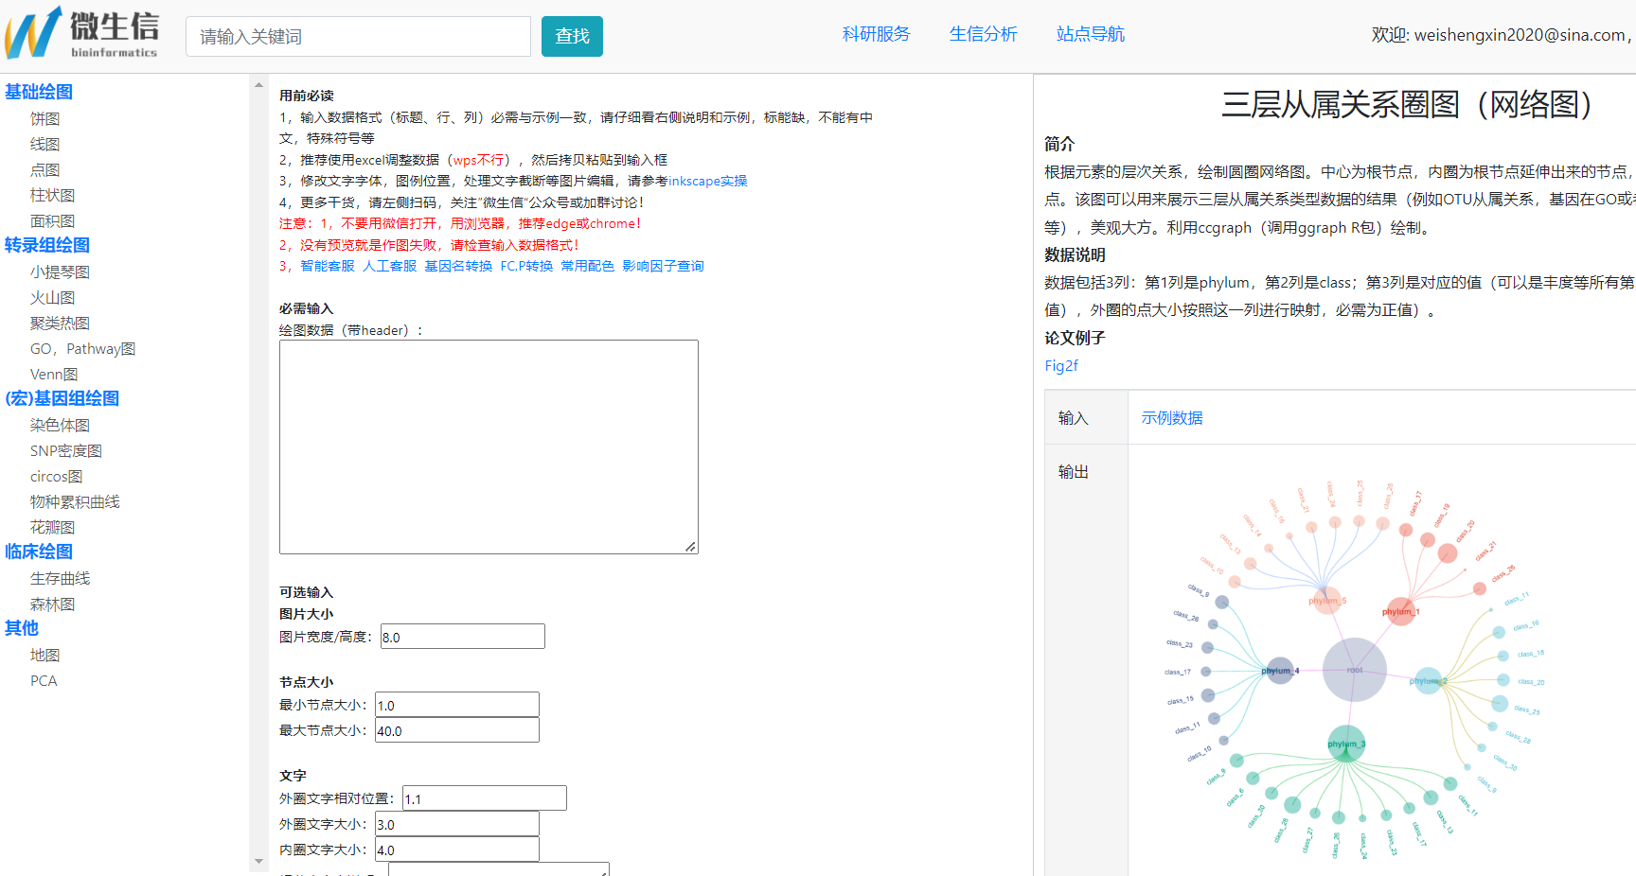Select PCA in the sidebar
Screen dimensions: 1636x876
pos(44,680)
